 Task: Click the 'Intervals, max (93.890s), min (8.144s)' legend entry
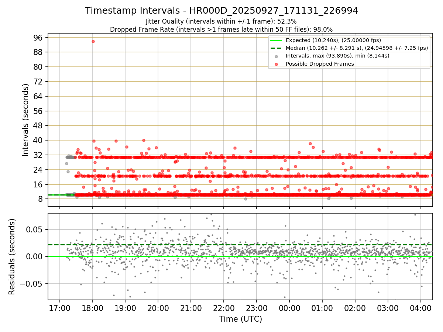point(337,56)
